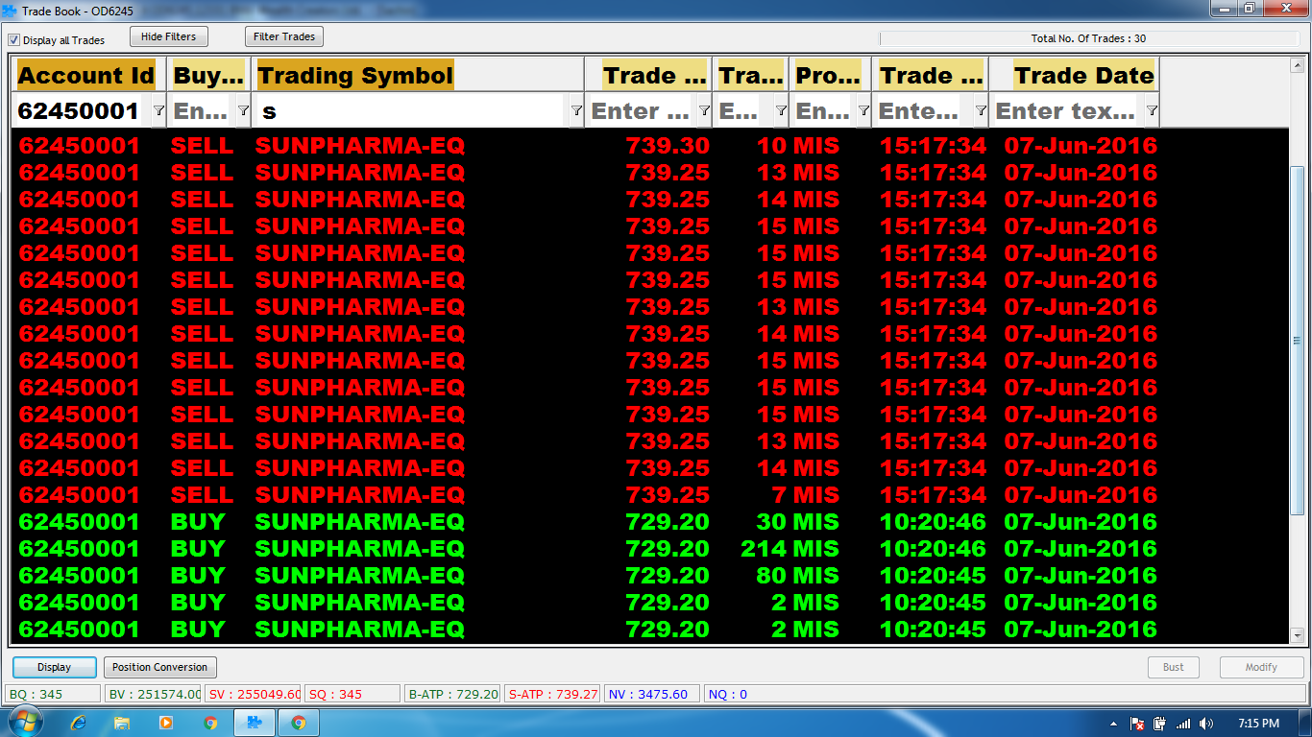Click B-ATP : 729.20 status entry
Screen dimensions: 1312x737
pos(452,694)
